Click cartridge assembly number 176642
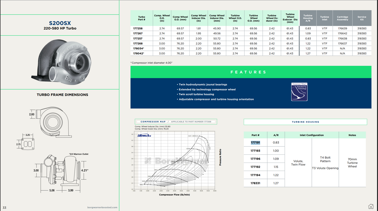Image resolution: width=378 pixels, height=211 pixels. pos(342,33)
